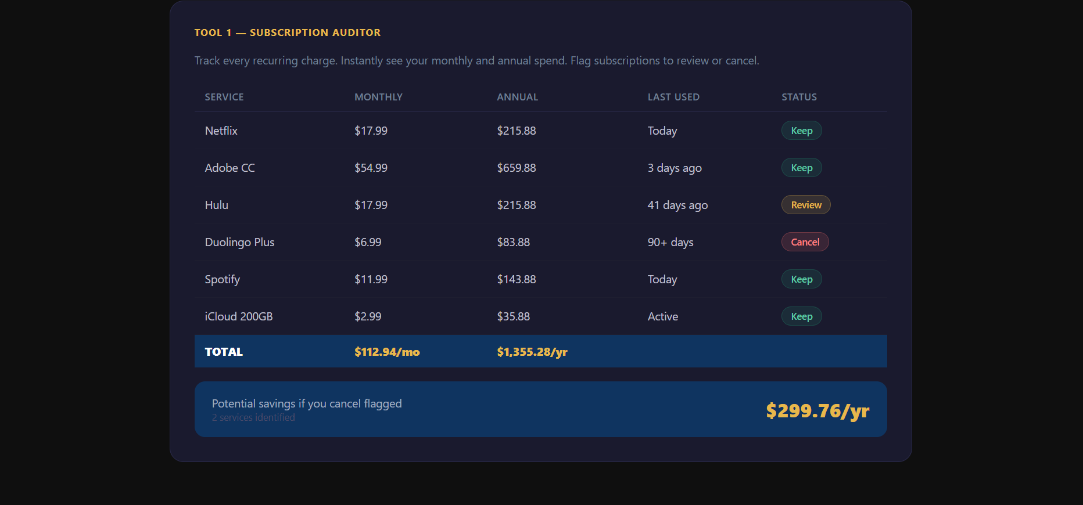The height and width of the screenshot is (505, 1083).
Task: Select the Duolingo Plus service name
Action: tap(239, 242)
